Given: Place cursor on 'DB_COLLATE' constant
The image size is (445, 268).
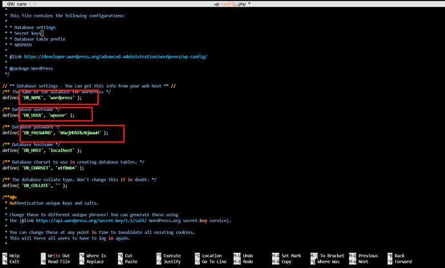Looking at the screenshot, I should (x=35, y=185).
